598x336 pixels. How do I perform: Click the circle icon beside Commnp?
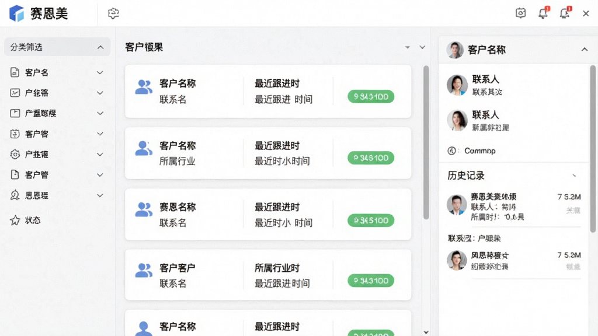451,151
